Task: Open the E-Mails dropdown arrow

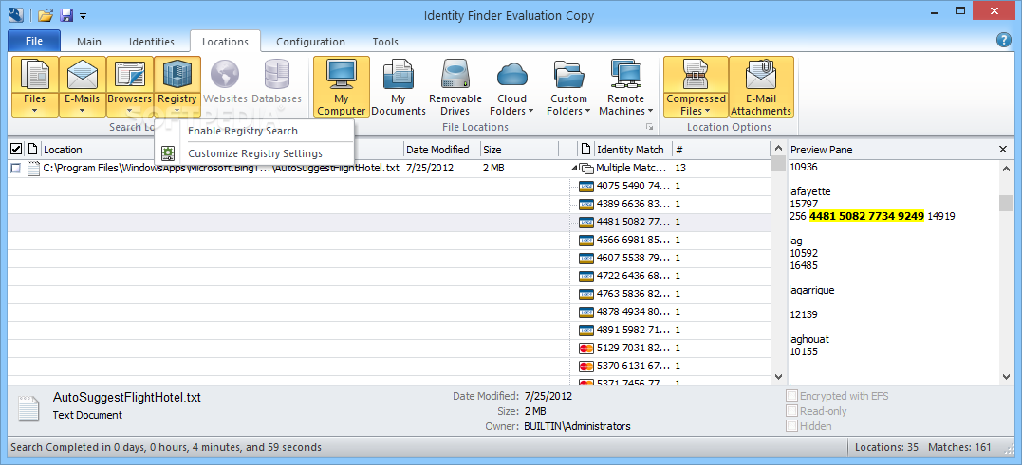Action: click(83, 111)
